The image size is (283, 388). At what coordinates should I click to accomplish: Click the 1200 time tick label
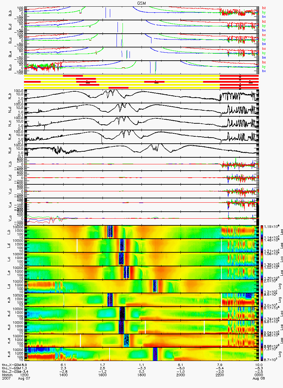click(x=24, y=375)
